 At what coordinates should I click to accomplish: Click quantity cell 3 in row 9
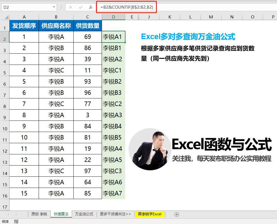point(88,115)
